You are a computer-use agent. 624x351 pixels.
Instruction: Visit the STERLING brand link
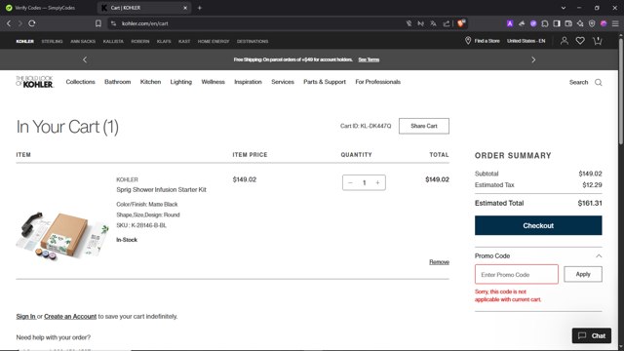click(x=52, y=41)
